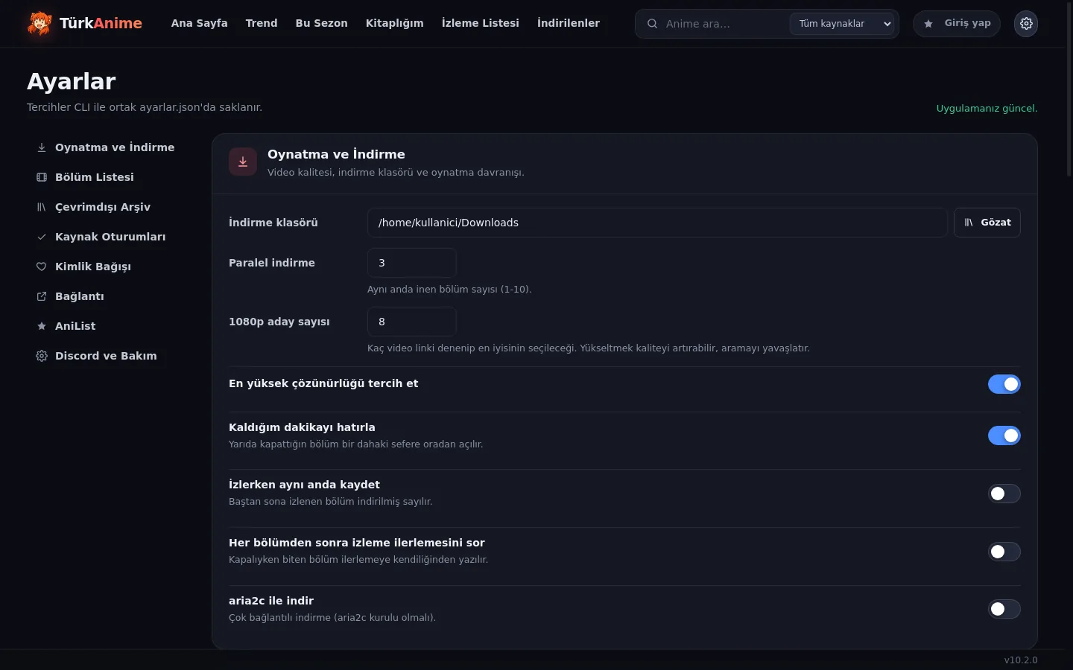
Task: Open Bu Sezon in navigation
Action: (321, 23)
